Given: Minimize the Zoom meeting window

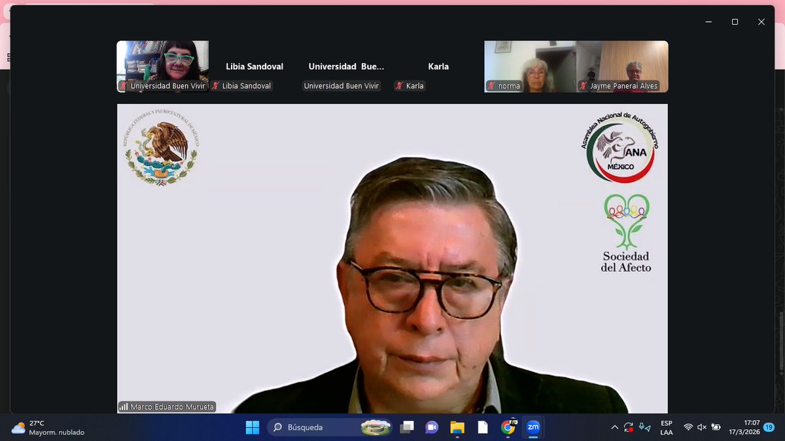Looking at the screenshot, I should point(708,22).
